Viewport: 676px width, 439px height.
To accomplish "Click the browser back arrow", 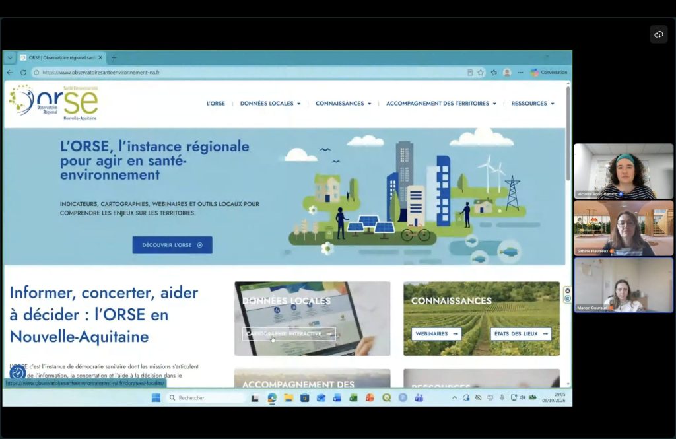I will (10, 73).
